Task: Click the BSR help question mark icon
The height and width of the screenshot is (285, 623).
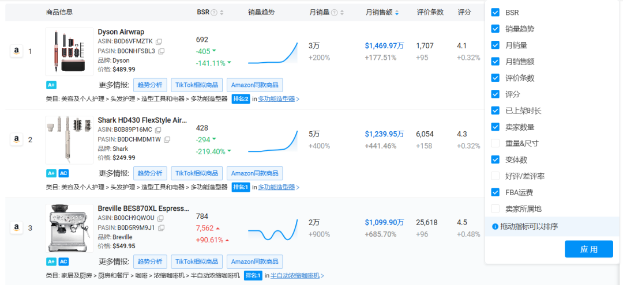Action: [x=214, y=13]
